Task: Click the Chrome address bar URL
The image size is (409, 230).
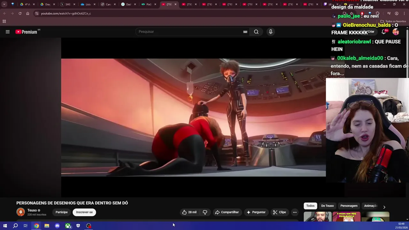Action: pos(66,13)
